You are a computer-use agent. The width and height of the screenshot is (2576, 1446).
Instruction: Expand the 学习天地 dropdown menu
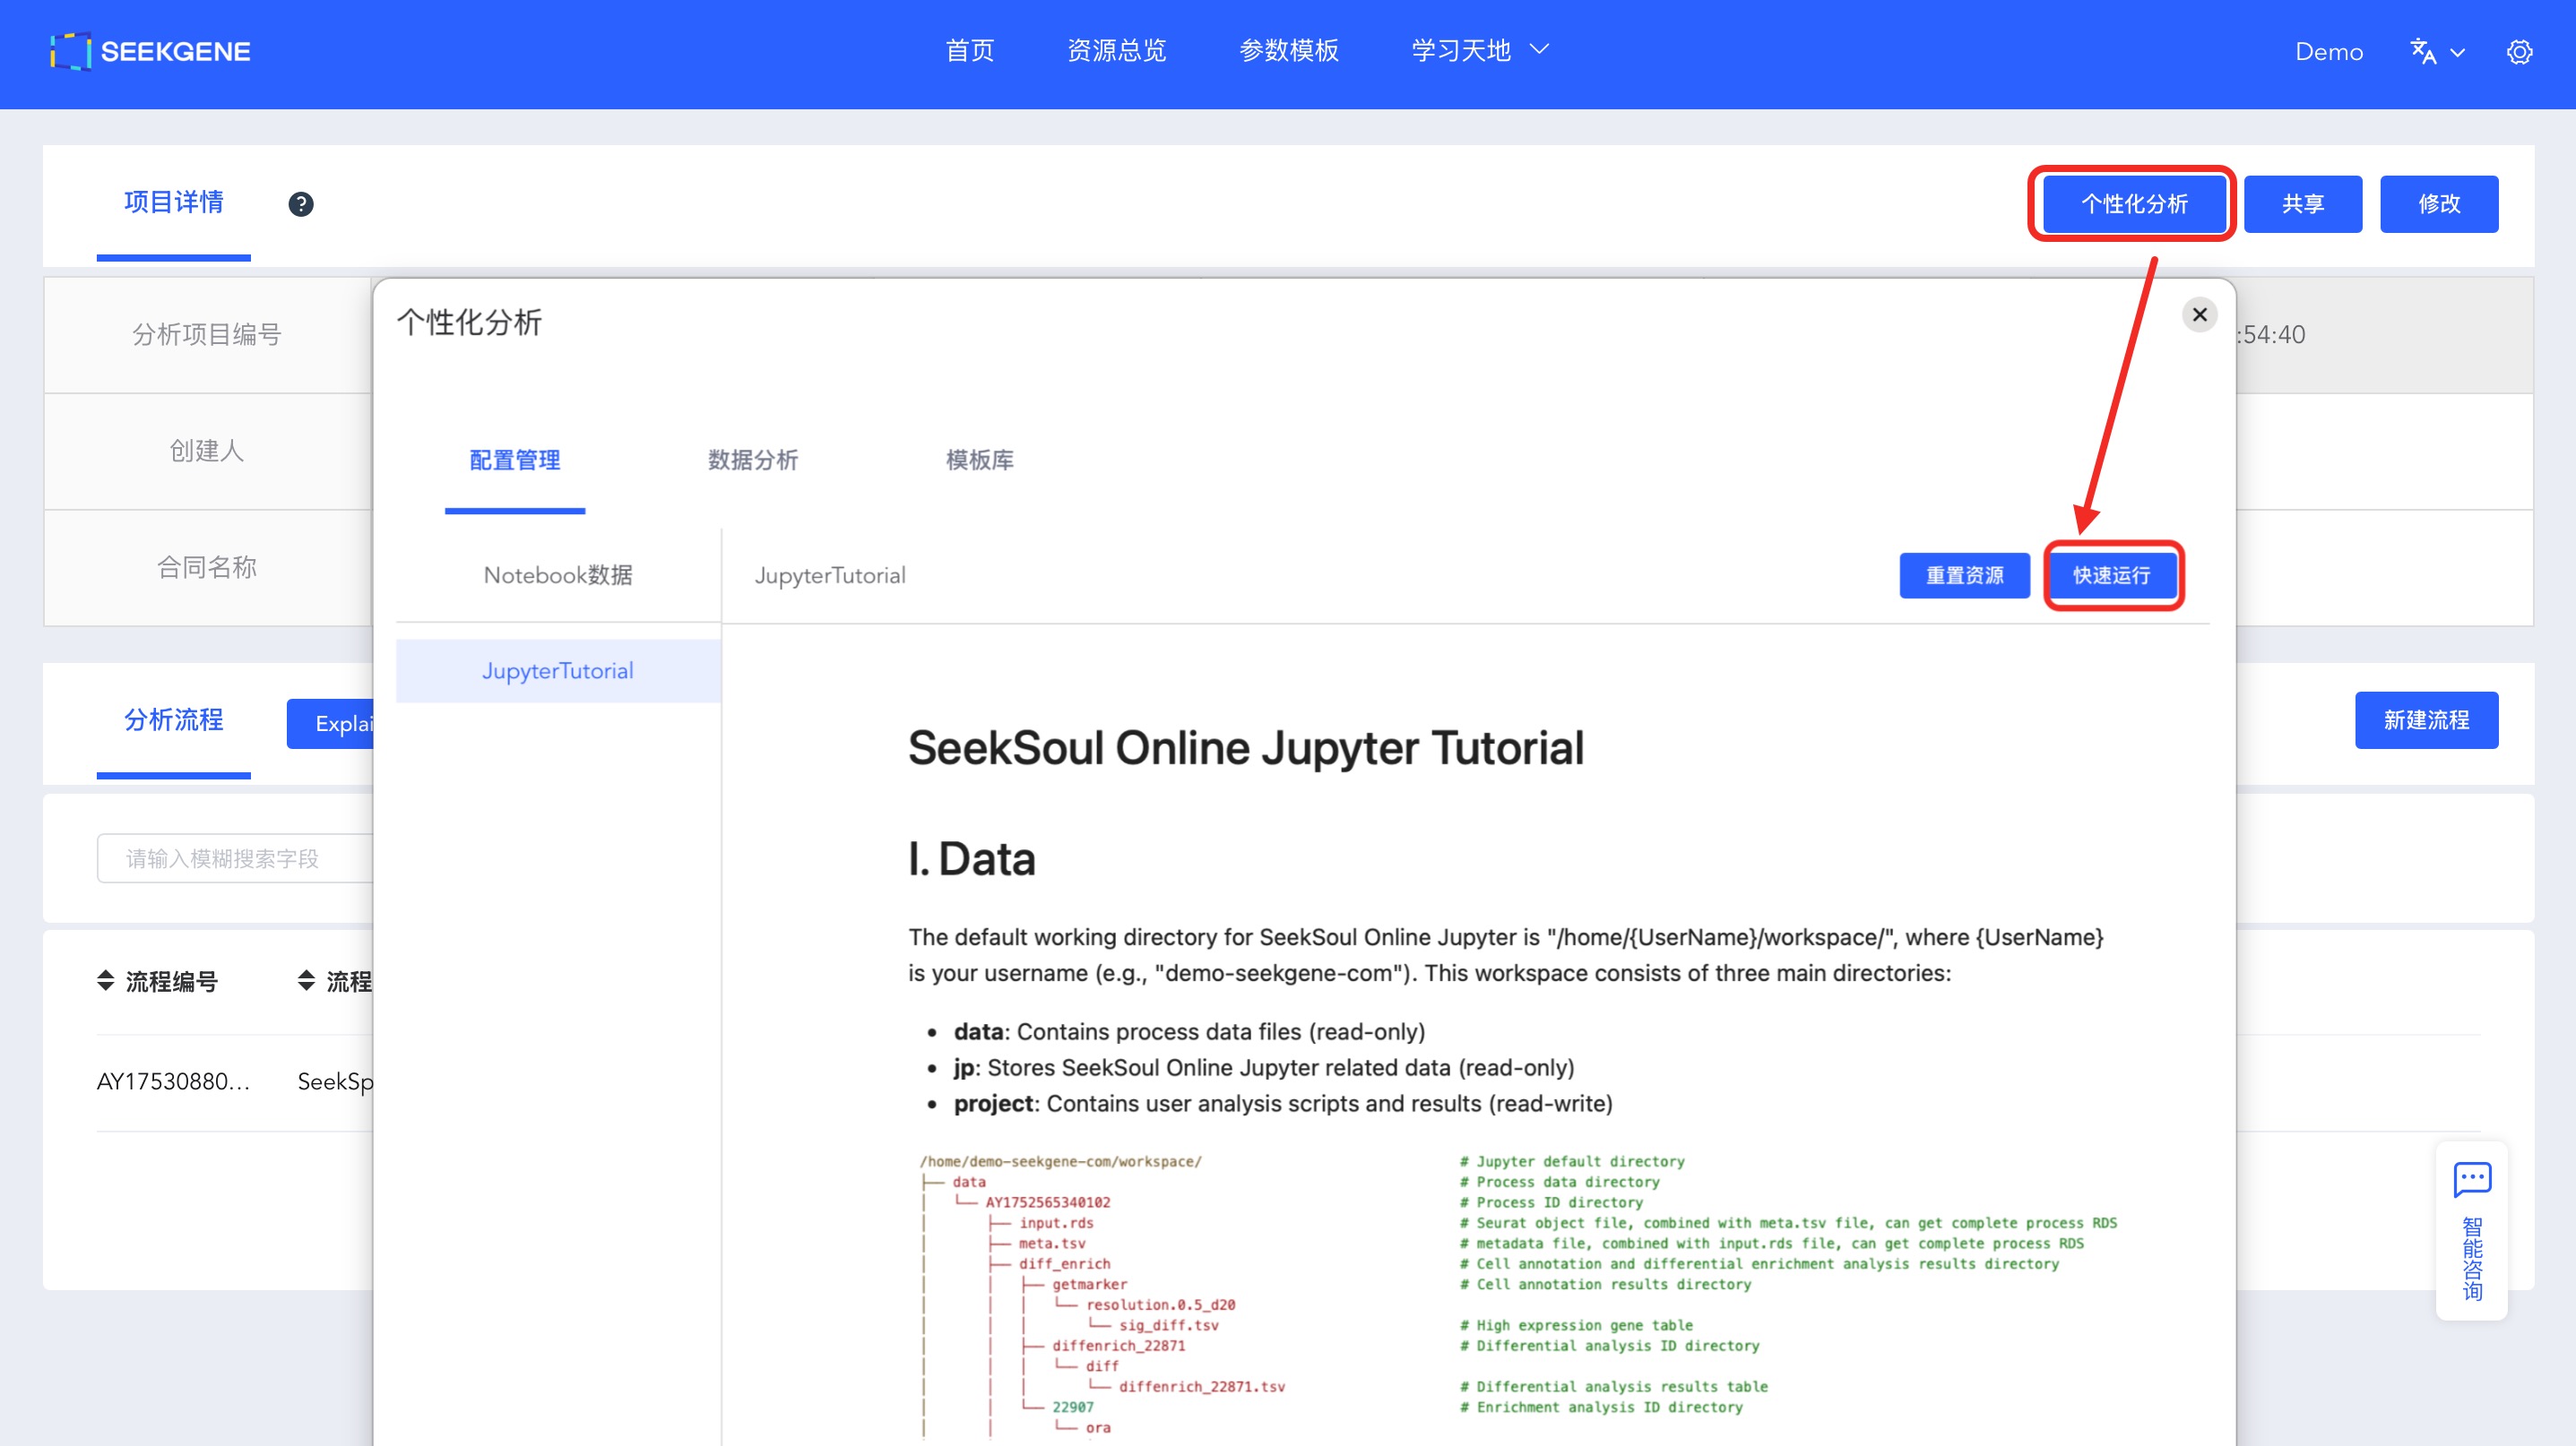coord(1479,50)
